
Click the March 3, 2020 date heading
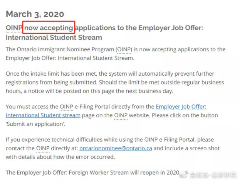click(x=35, y=14)
